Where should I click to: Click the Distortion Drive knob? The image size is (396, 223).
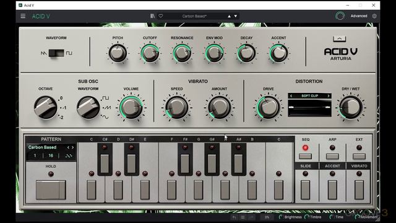268,107
